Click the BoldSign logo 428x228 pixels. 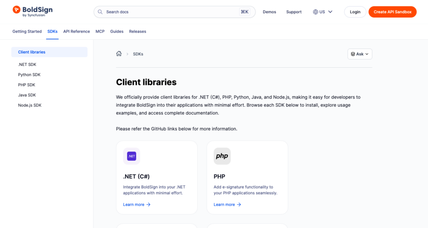33,11
